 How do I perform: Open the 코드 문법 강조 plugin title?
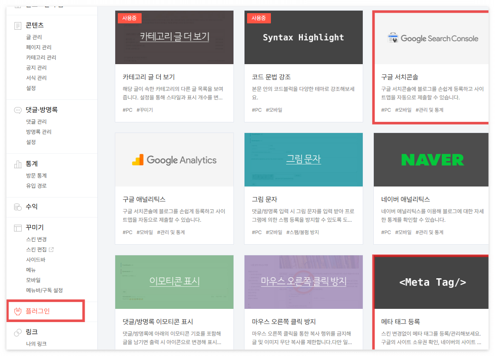(x=271, y=77)
